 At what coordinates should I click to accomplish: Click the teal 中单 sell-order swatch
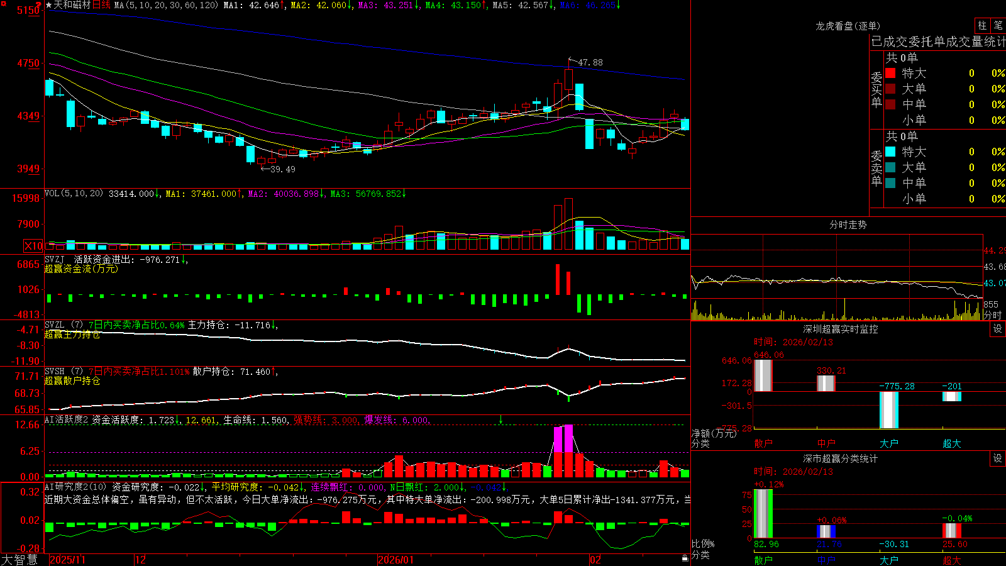pos(890,183)
